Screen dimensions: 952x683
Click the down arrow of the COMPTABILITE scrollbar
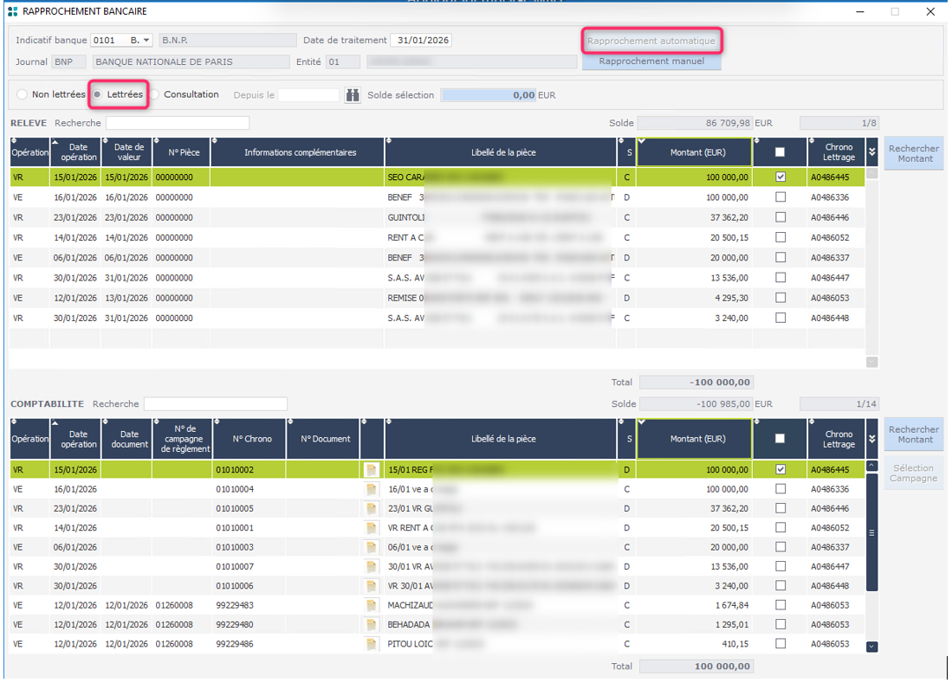point(872,646)
